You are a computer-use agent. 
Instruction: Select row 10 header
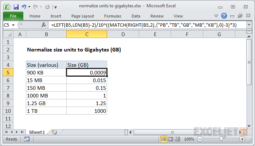pos(8,111)
